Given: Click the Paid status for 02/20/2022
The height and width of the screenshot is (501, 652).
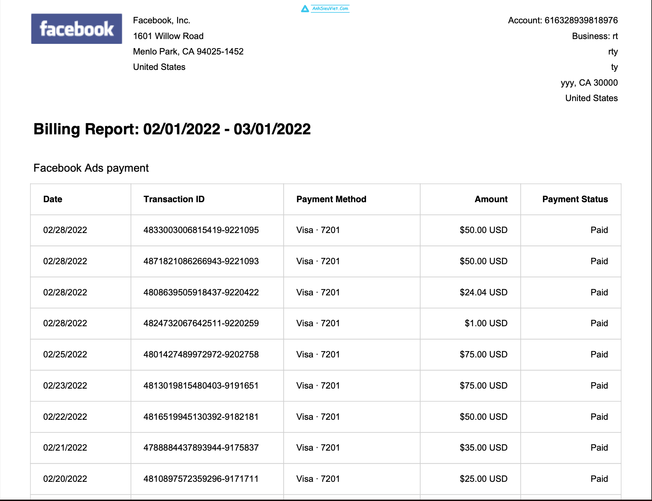Looking at the screenshot, I should (599, 479).
